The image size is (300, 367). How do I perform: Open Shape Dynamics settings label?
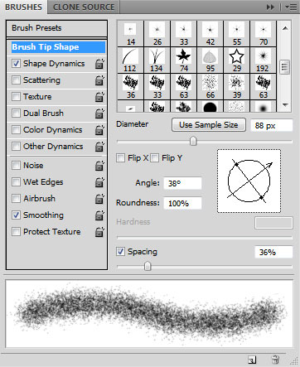[x=54, y=64]
